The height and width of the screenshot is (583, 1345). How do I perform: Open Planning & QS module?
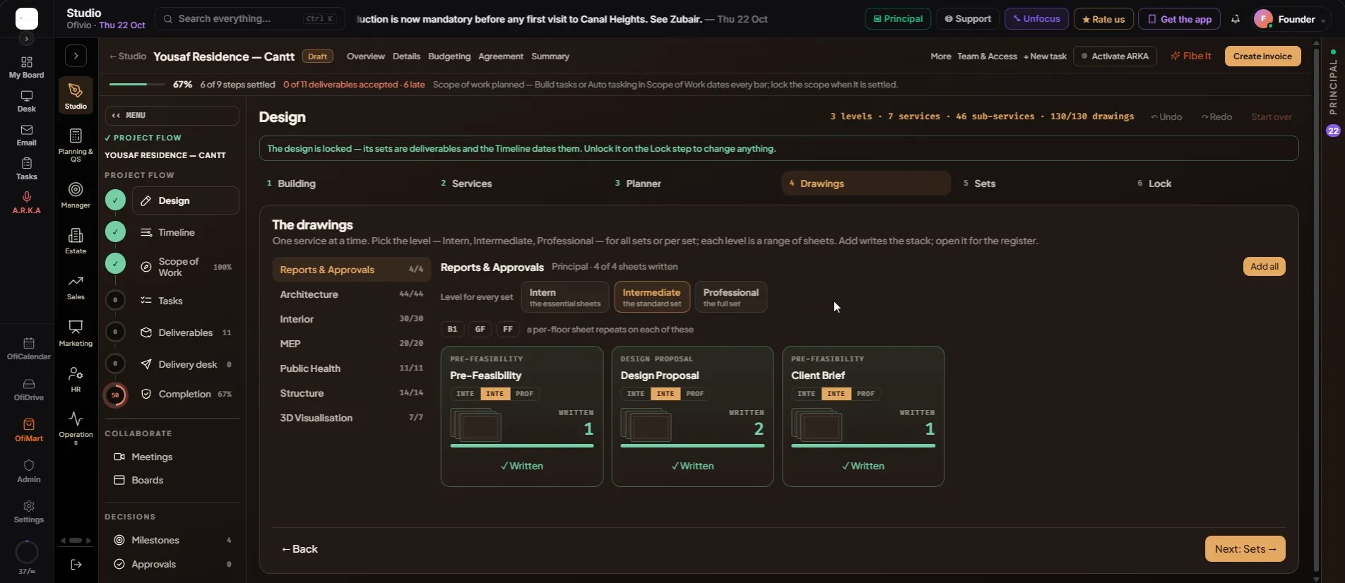click(x=76, y=145)
